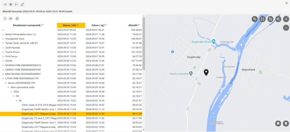
Task: Click the location pin button bottom-right
Action: click(286, 123)
